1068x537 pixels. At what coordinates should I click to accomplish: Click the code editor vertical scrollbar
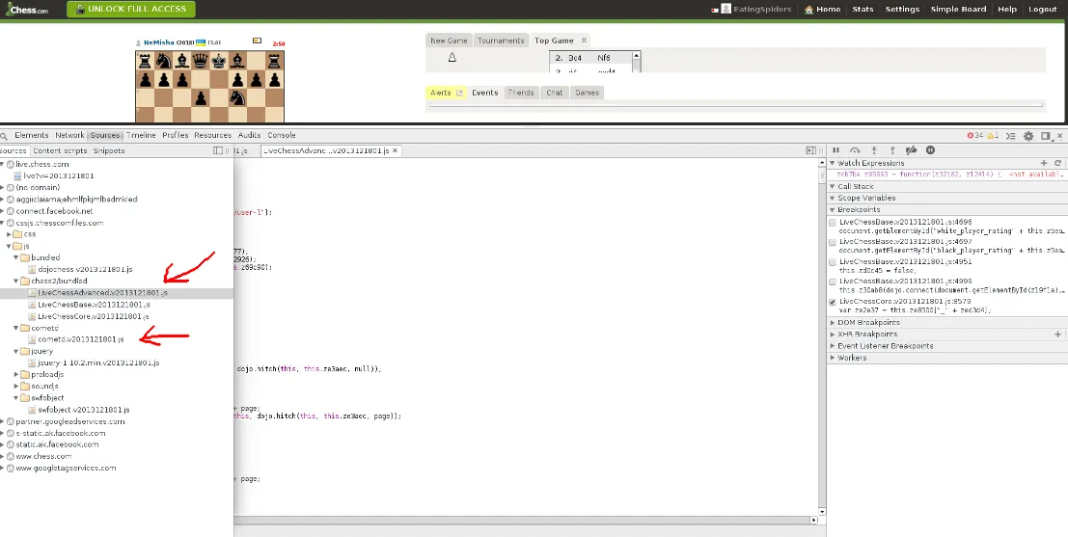tap(822, 336)
